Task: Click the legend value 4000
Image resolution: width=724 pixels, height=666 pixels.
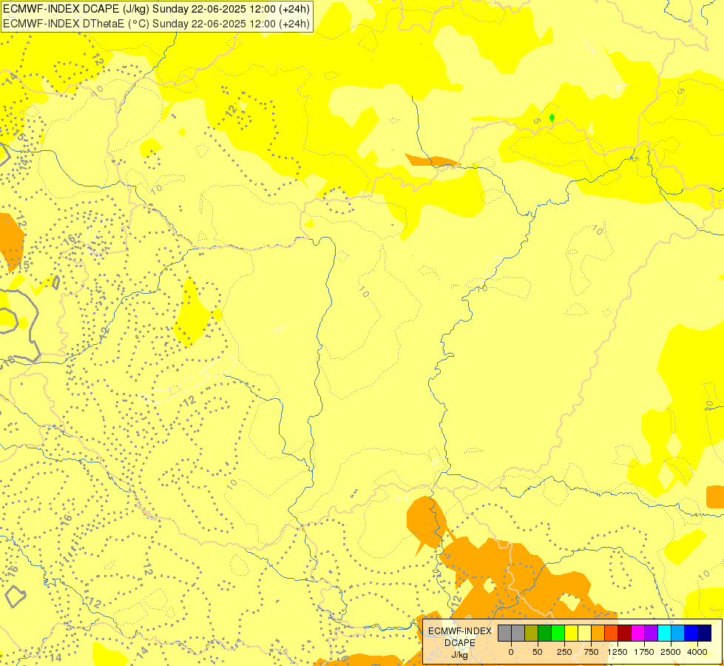Action: [697, 652]
